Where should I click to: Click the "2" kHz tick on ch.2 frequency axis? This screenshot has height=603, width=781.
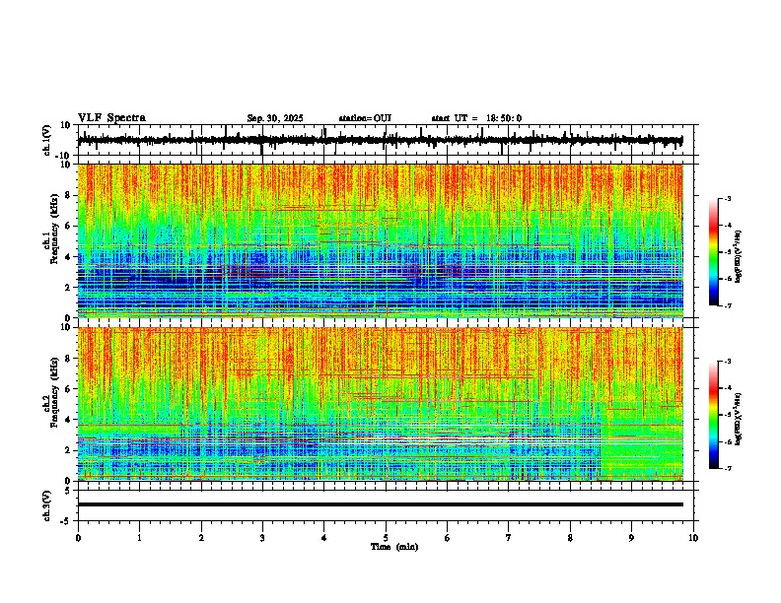(x=69, y=450)
